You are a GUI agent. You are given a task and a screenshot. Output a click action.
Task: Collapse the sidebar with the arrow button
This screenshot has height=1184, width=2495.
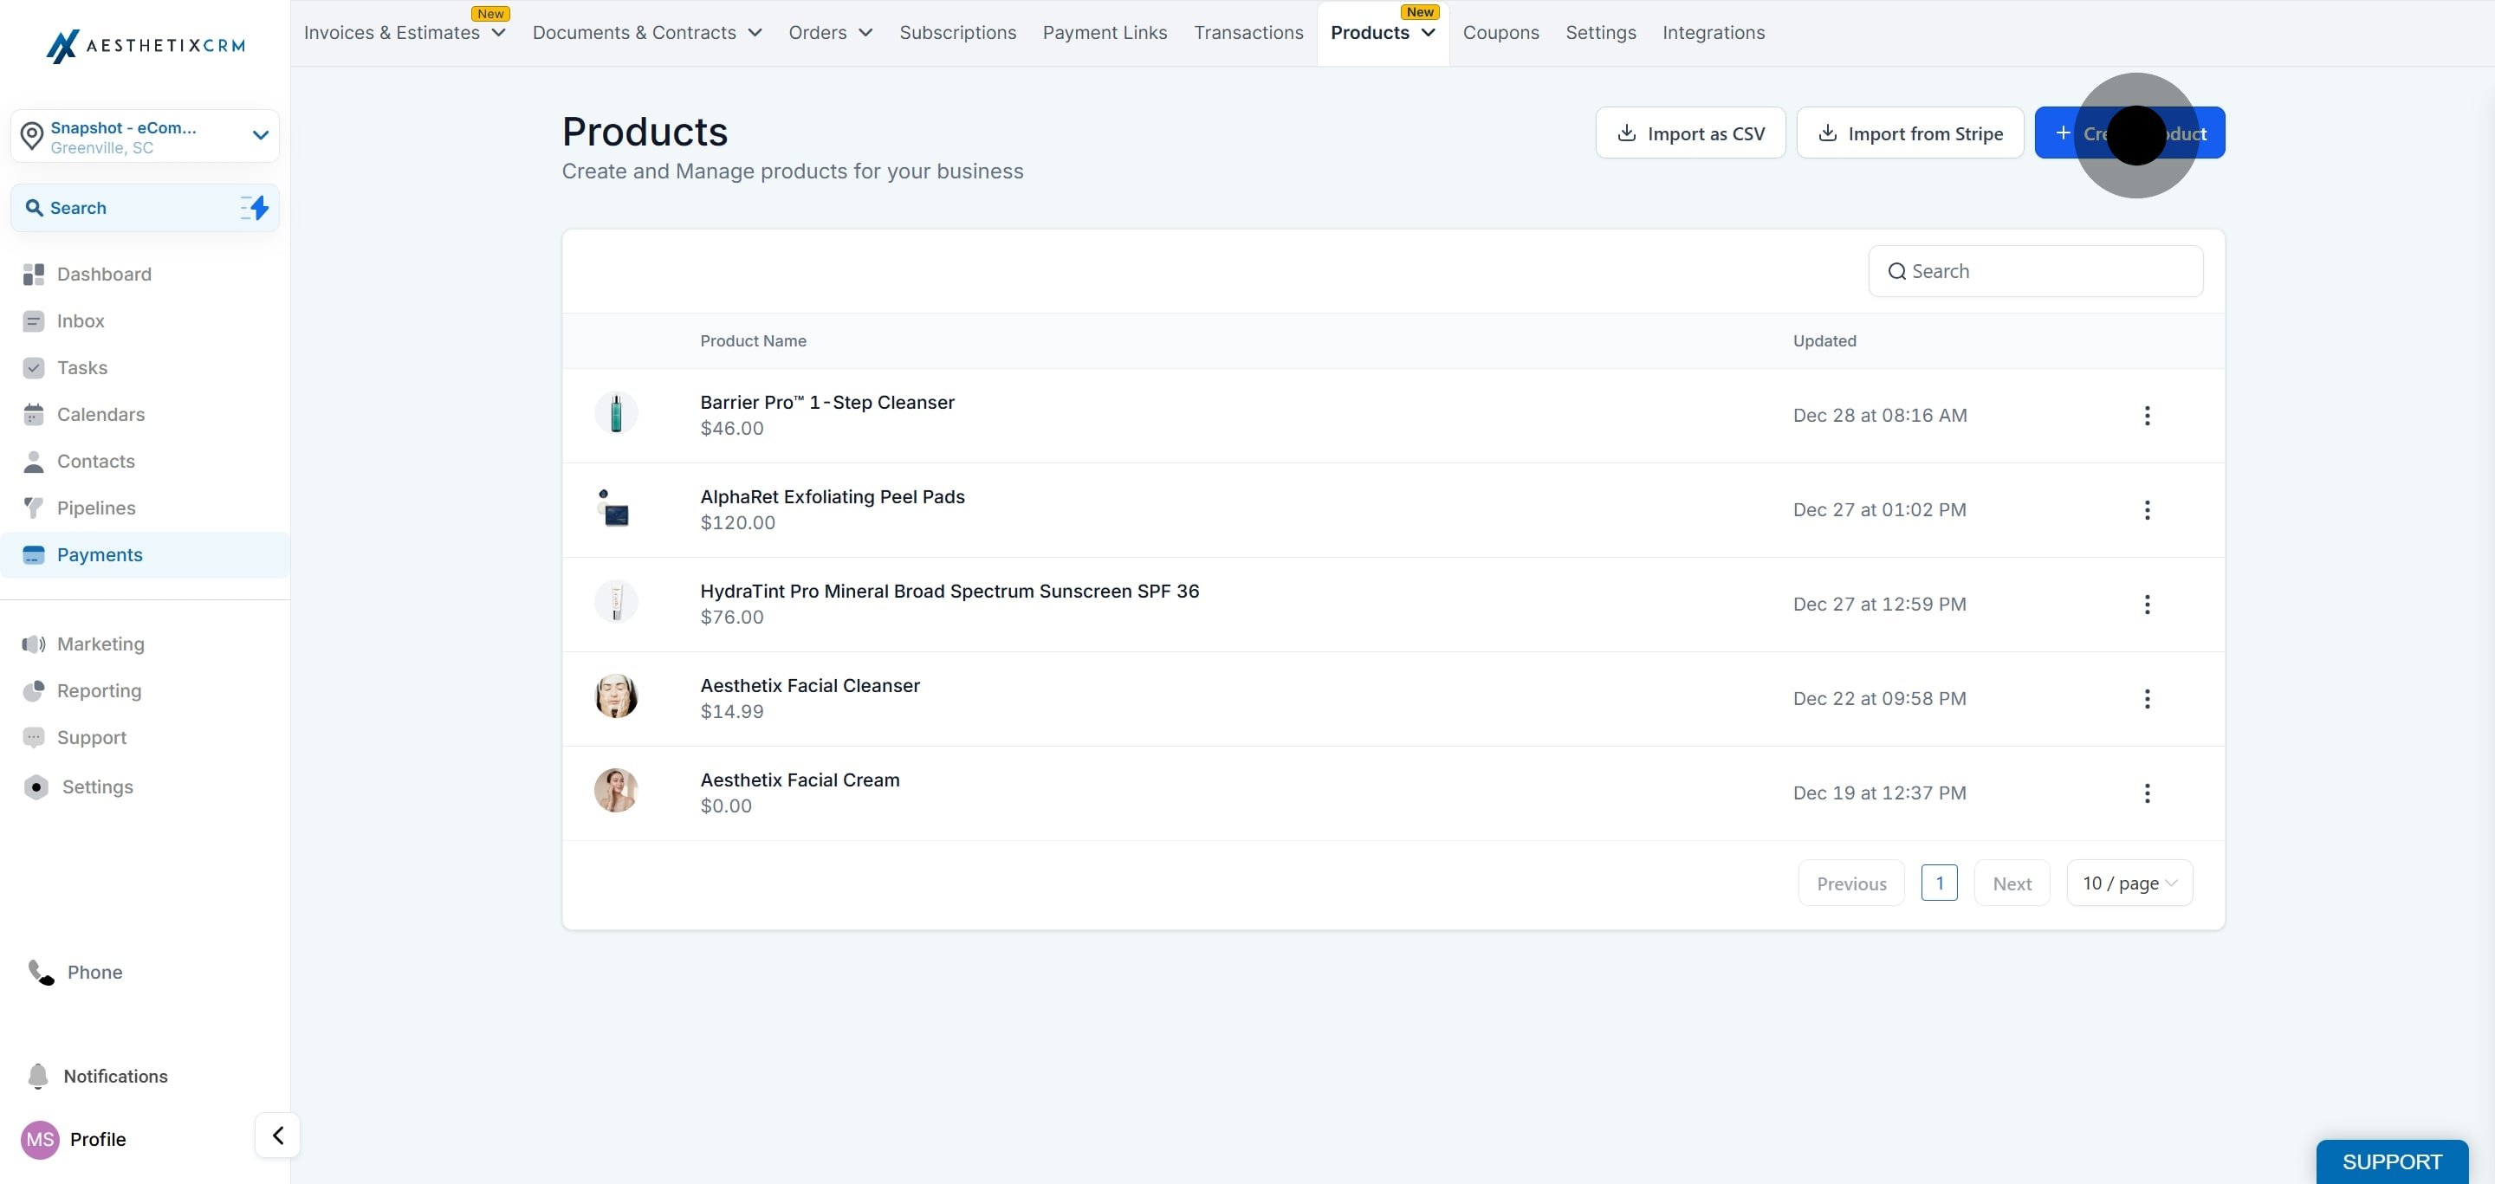pyautogui.click(x=277, y=1135)
